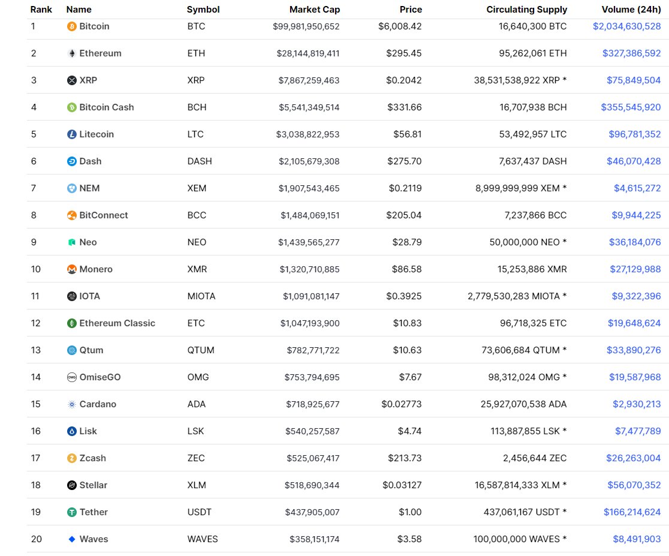This screenshot has width=669, height=556.
Task: Click the OmiseGO logo icon
Action: coord(72,377)
